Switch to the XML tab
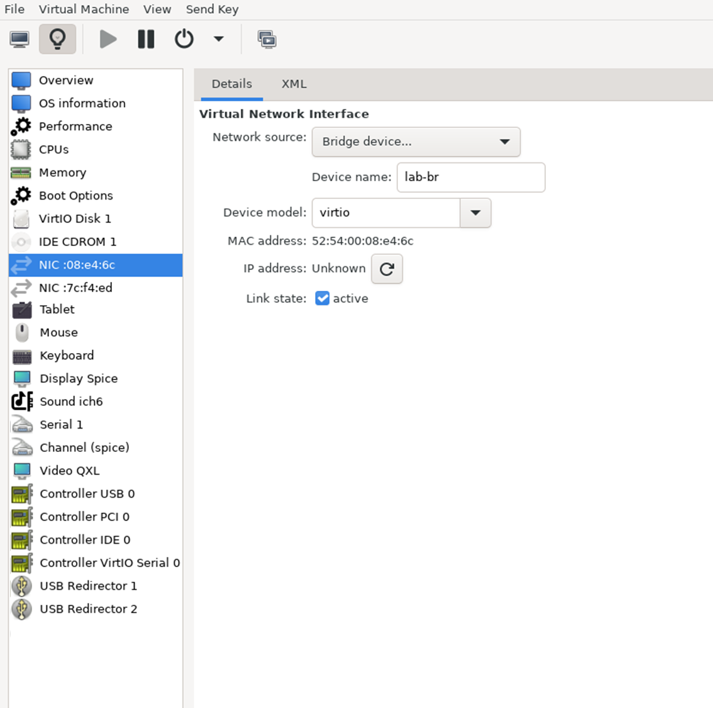The width and height of the screenshot is (713, 708). pos(293,83)
